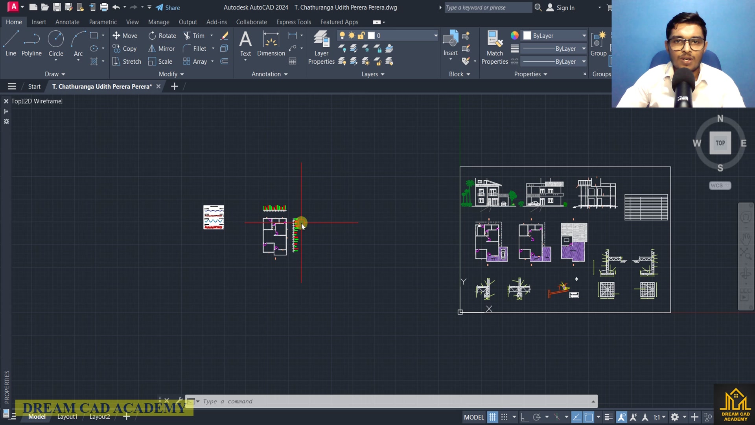Screen dimensions: 755x425
Task: Open the Text annotation tool
Action: point(245,43)
